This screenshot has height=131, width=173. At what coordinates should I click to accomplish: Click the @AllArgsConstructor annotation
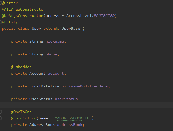(x=24, y=9)
